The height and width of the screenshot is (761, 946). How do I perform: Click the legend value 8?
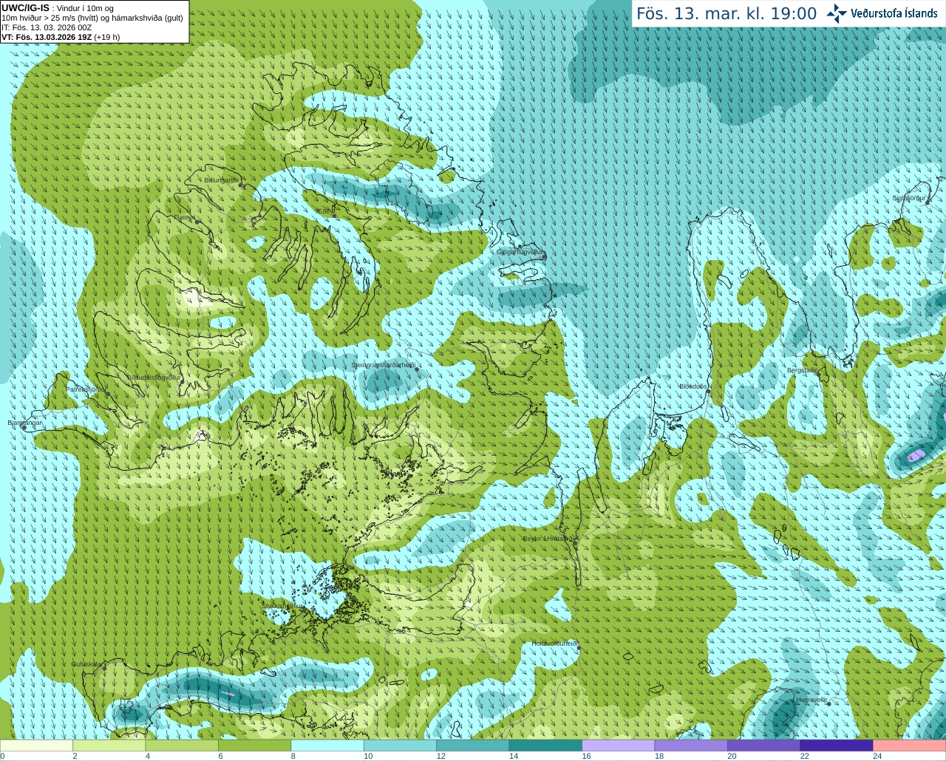(x=293, y=756)
